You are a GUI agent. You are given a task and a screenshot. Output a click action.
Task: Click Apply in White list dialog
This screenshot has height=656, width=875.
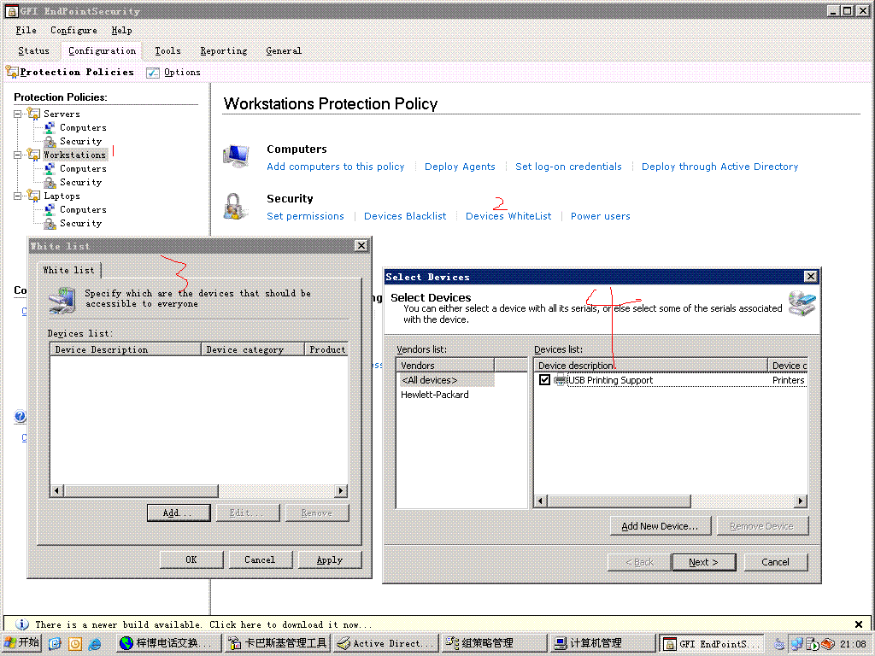329,559
